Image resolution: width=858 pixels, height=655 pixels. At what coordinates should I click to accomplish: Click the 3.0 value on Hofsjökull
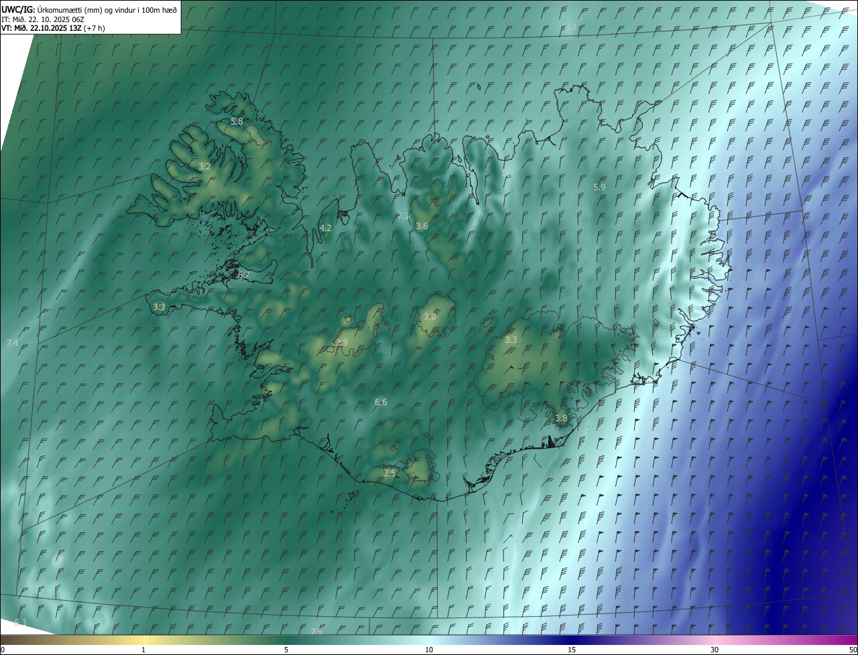click(430, 316)
